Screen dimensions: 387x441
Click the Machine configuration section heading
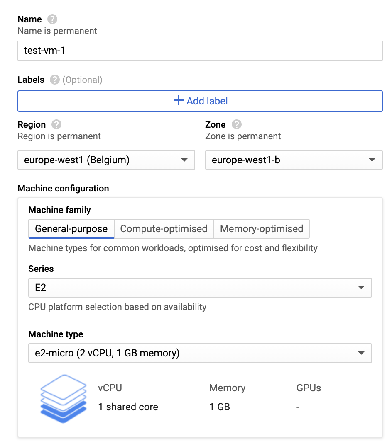pos(63,189)
